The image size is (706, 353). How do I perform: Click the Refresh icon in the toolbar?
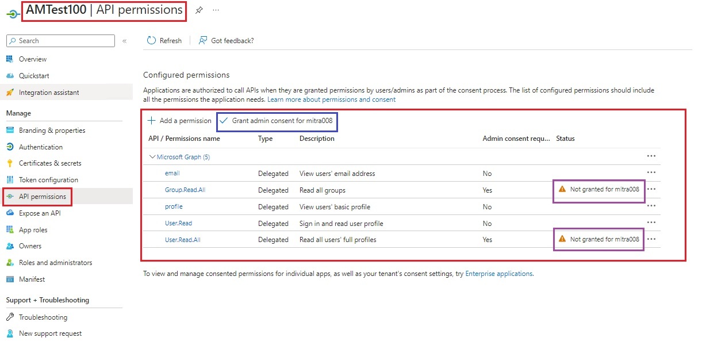[152, 41]
